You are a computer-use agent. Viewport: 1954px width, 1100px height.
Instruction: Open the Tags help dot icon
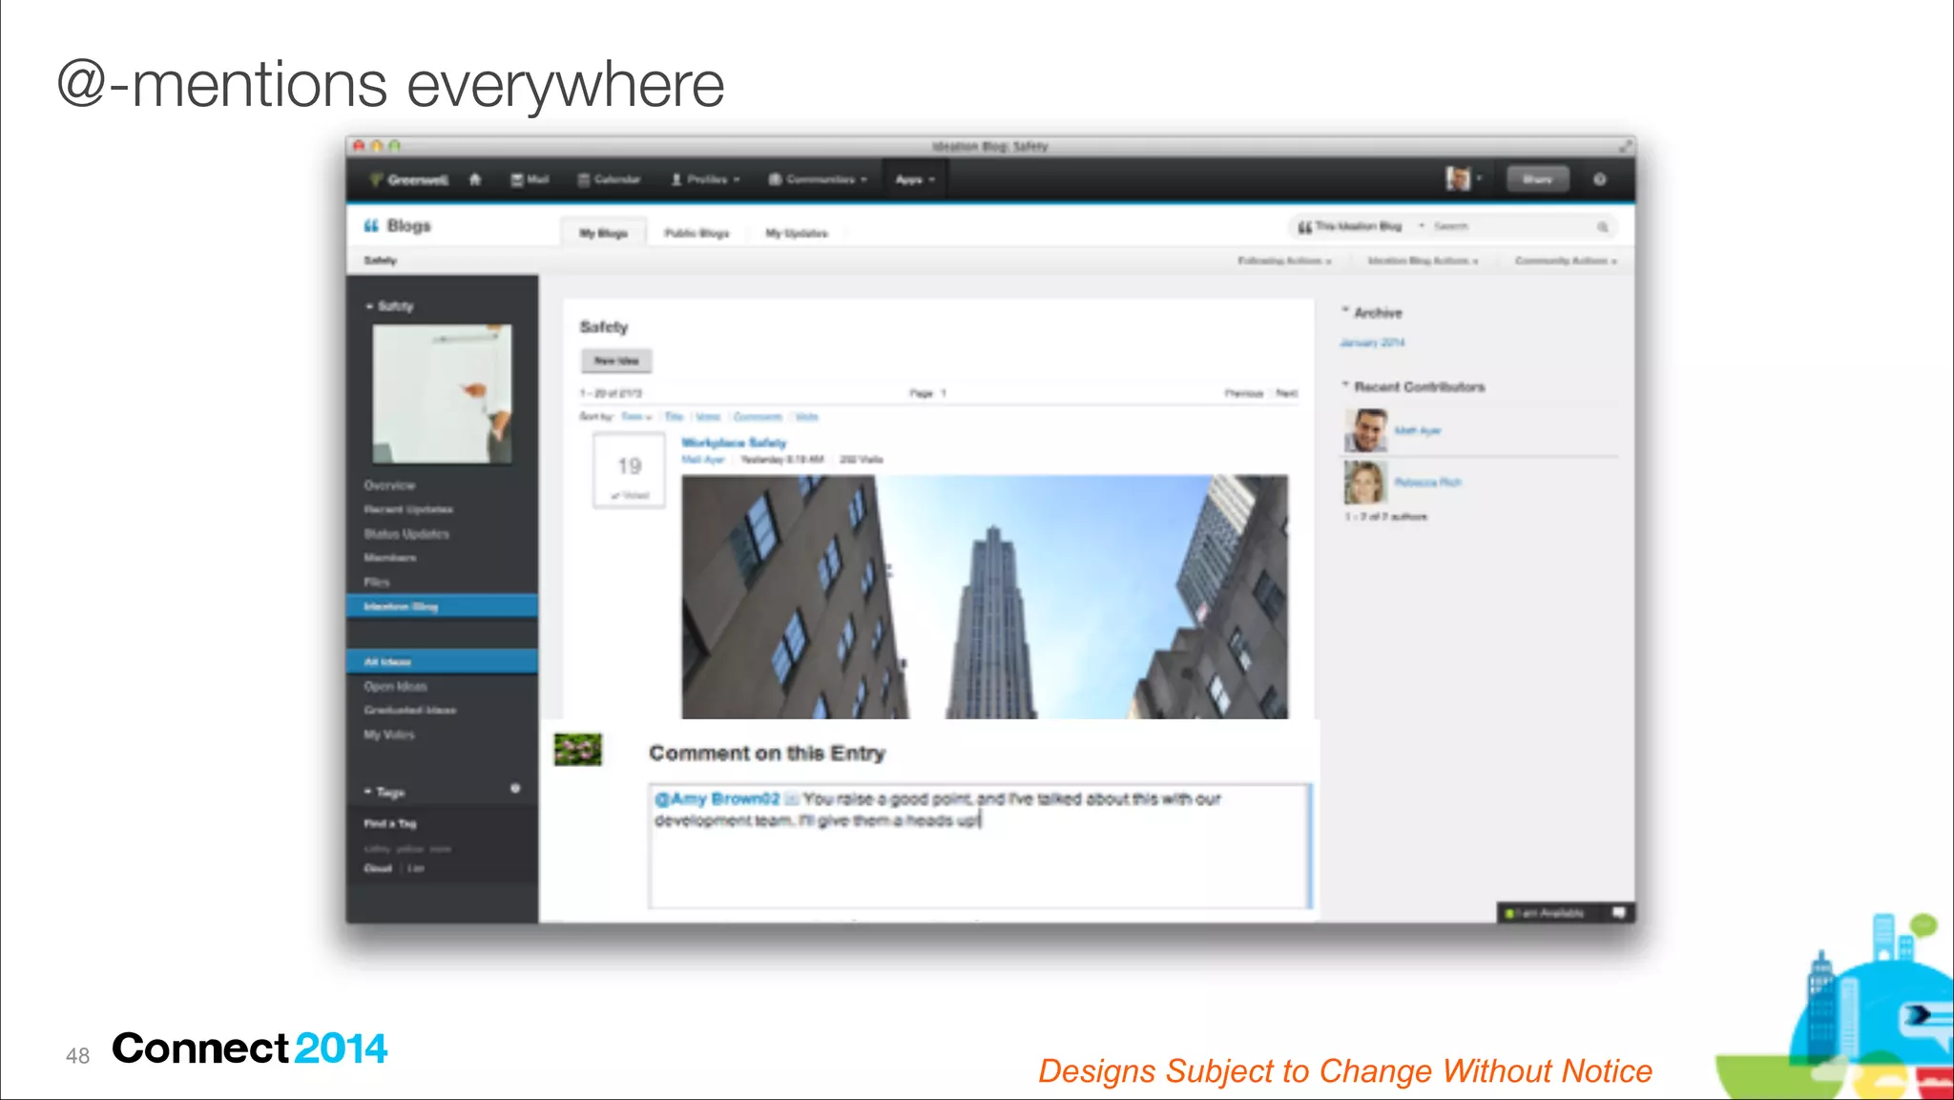click(515, 788)
